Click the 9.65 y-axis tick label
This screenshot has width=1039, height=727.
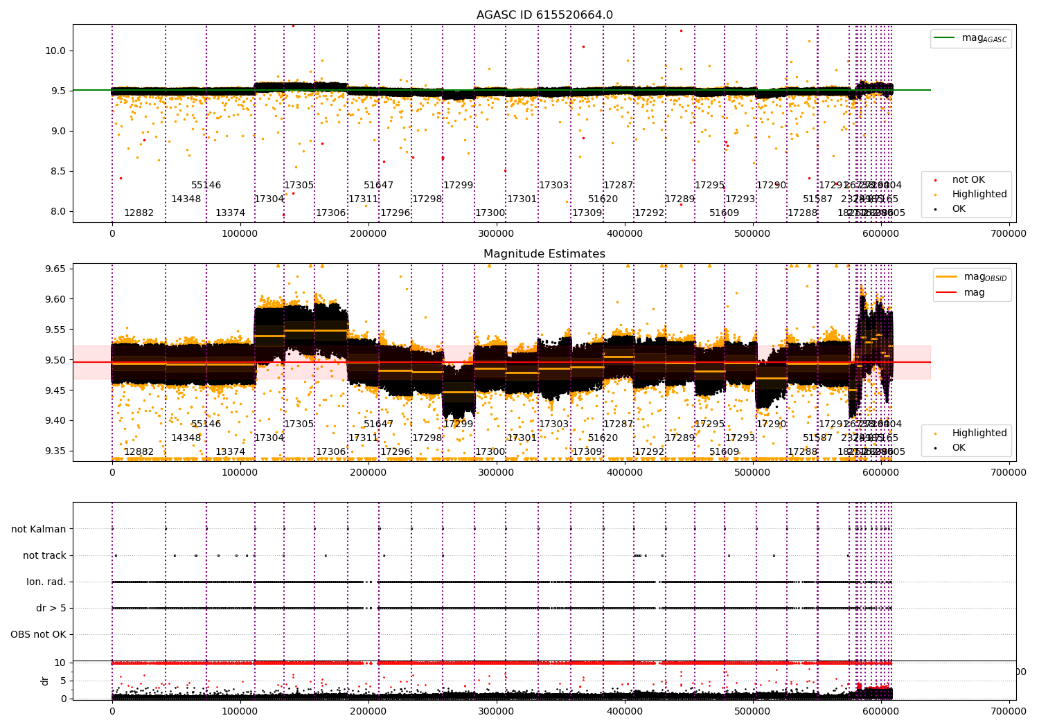pos(56,269)
